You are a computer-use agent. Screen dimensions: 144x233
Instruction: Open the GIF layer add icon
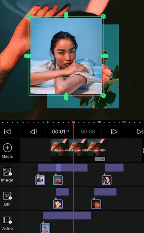7,196
